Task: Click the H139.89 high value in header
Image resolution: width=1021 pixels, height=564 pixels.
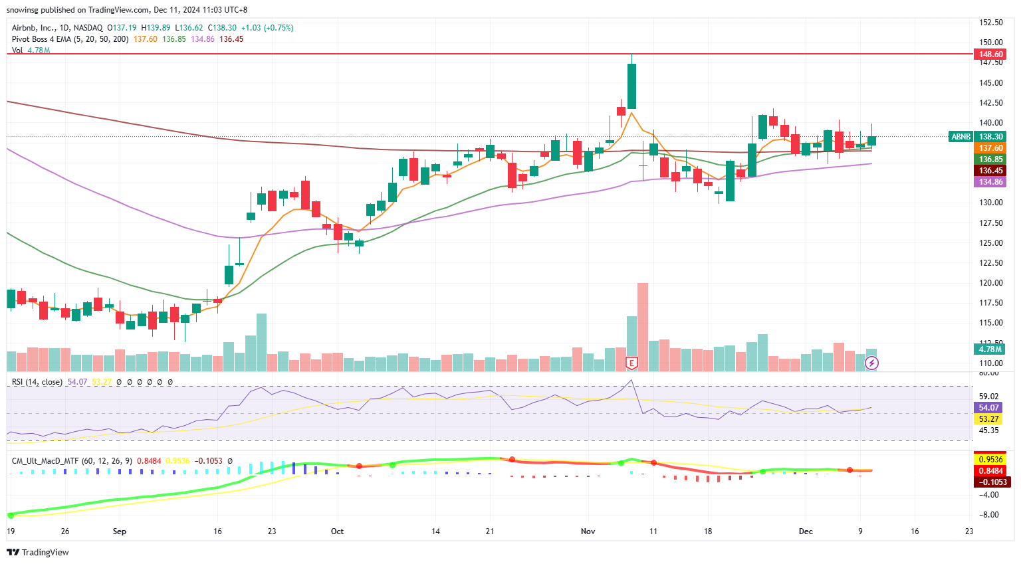Action: [155, 28]
